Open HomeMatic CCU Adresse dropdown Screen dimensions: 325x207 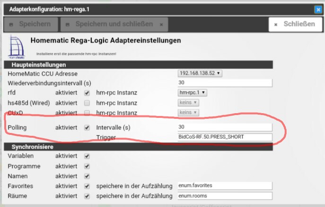coord(200,74)
